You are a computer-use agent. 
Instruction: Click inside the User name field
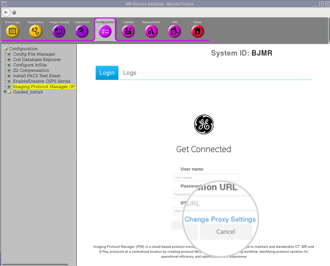coord(205,177)
